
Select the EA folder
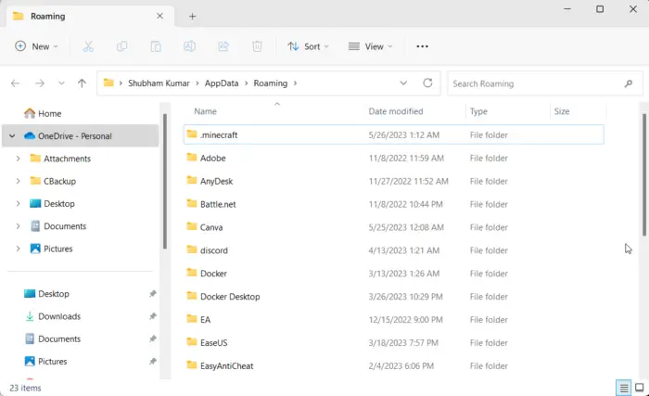(394, 319)
